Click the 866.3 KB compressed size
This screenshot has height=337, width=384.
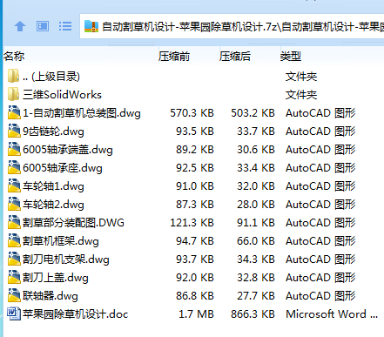click(253, 314)
